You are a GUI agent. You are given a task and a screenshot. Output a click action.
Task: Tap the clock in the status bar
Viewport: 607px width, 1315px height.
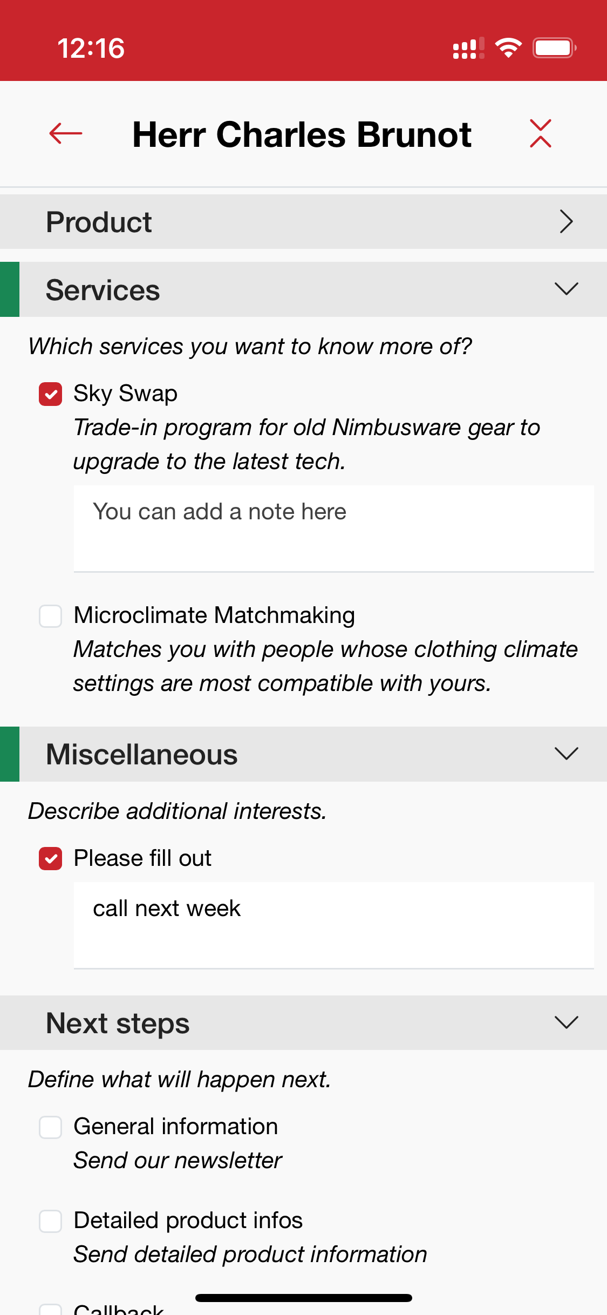point(91,48)
